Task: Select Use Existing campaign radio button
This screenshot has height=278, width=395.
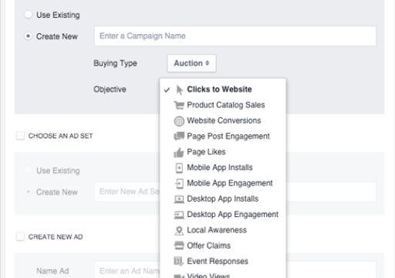Action: coord(28,15)
